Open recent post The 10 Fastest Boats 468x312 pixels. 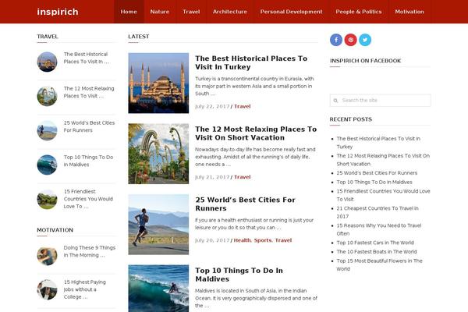pos(377,252)
